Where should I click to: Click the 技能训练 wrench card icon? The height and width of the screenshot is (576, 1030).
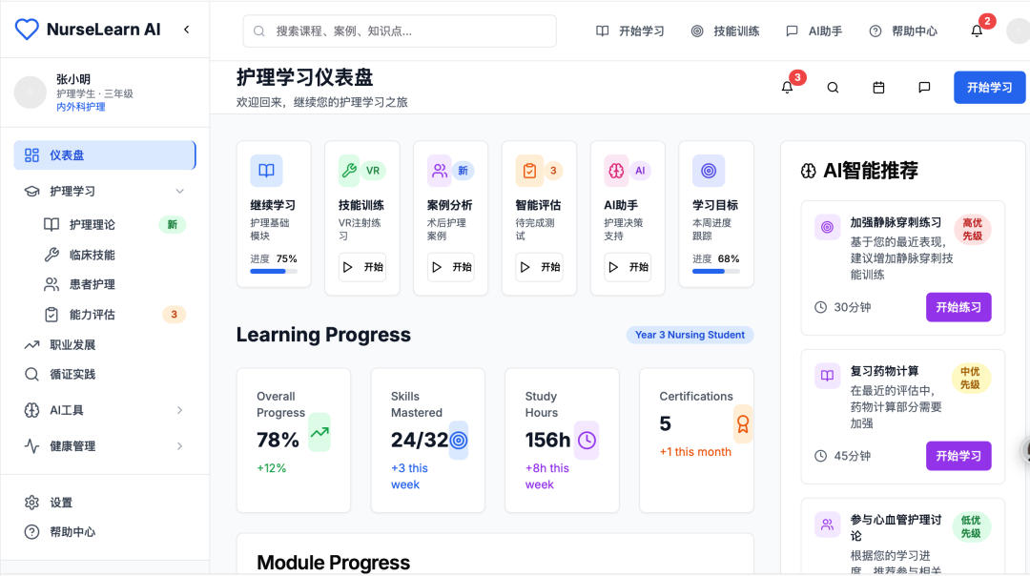(x=350, y=171)
